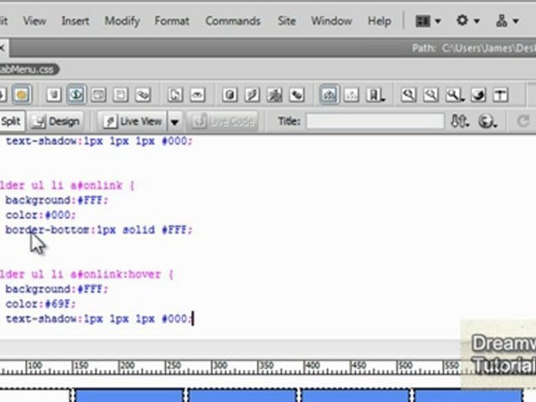Click the 'color:#000;' code line
This screenshot has height=402, width=536.
[x=40, y=214]
